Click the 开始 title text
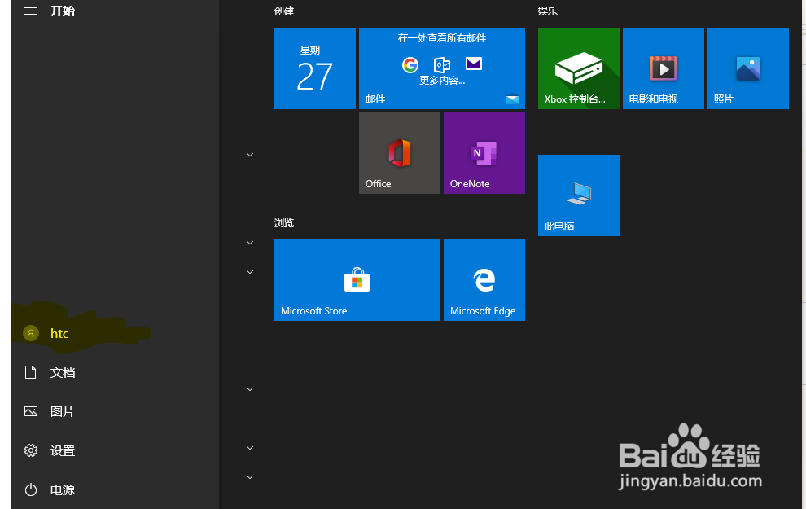The height and width of the screenshot is (509, 806). (x=63, y=11)
